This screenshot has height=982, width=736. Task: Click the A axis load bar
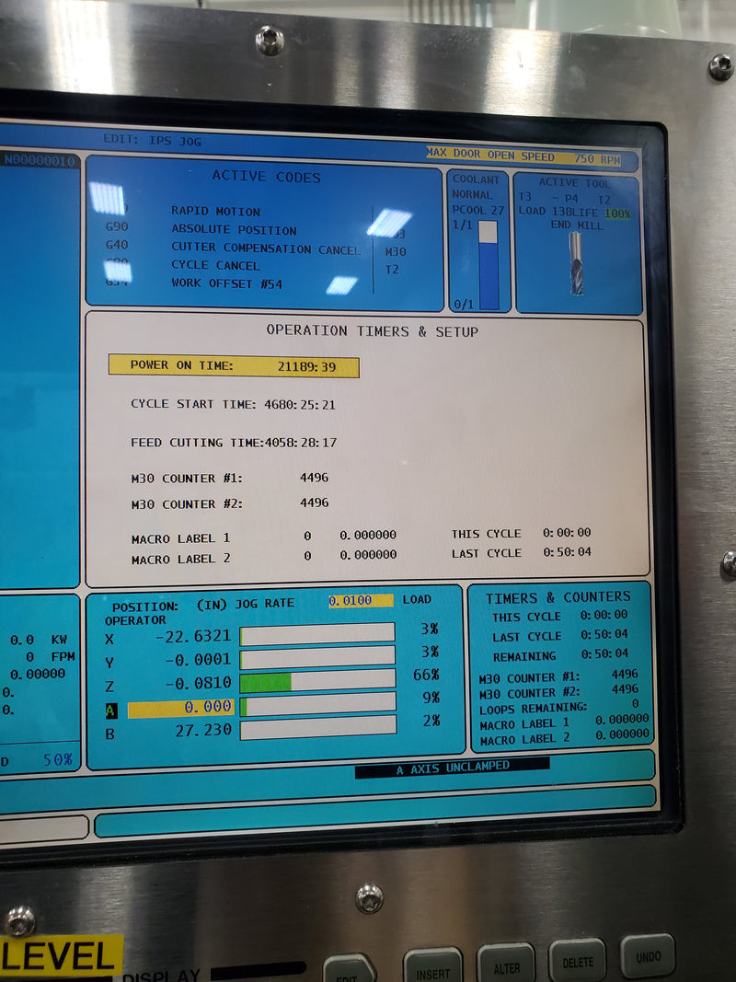point(318,704)
